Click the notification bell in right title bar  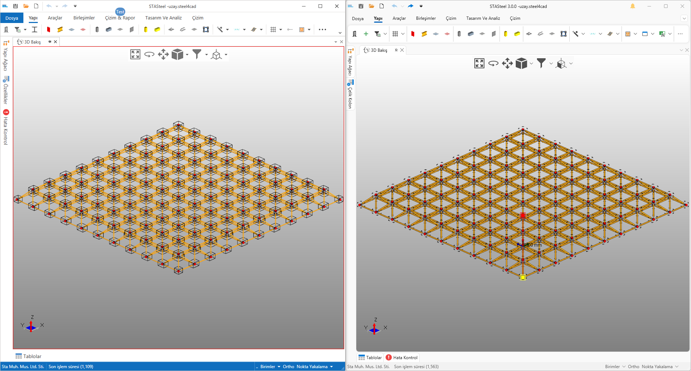tap(633, 6)
